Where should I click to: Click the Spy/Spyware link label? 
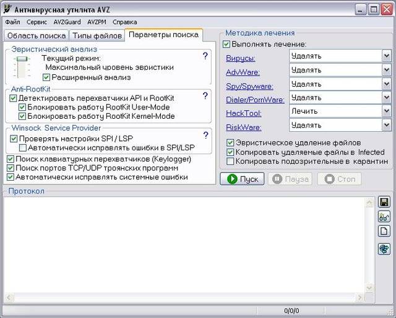pyautogui.click(x=249, y=86)
